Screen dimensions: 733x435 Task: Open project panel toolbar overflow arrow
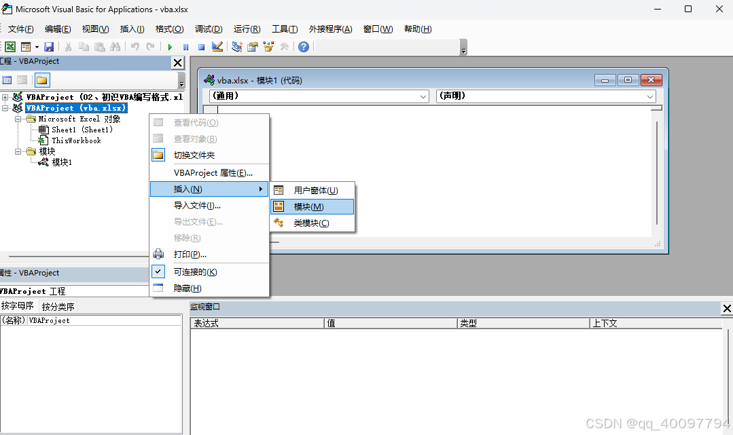181,80
